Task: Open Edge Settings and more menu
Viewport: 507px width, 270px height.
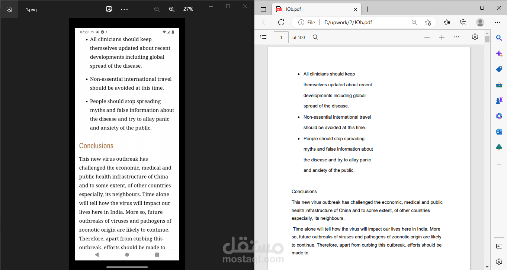Action: coord(497,22)
